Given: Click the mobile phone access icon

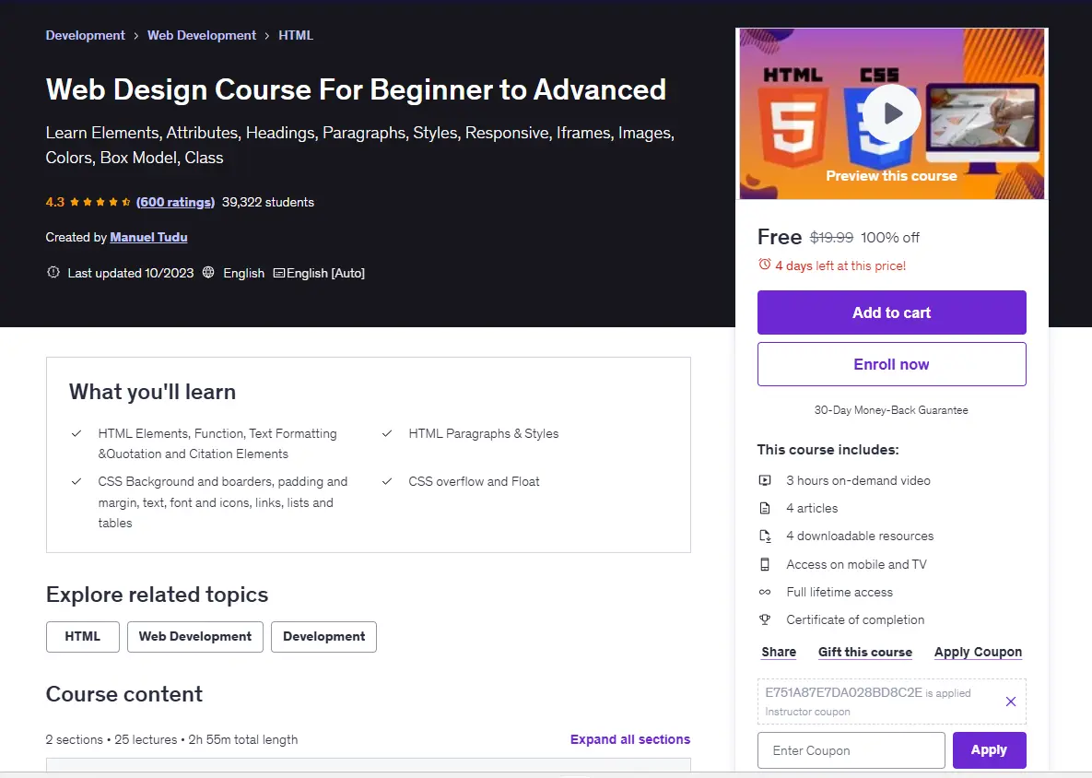Looking at the screenshot, I should click(x=765, y=564).
